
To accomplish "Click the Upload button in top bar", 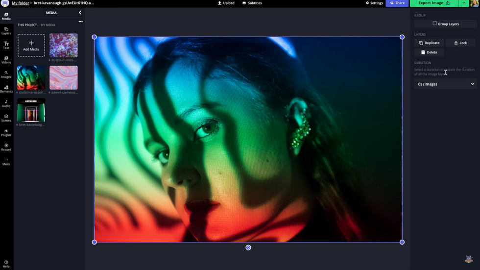I will [x=226, y=3].
